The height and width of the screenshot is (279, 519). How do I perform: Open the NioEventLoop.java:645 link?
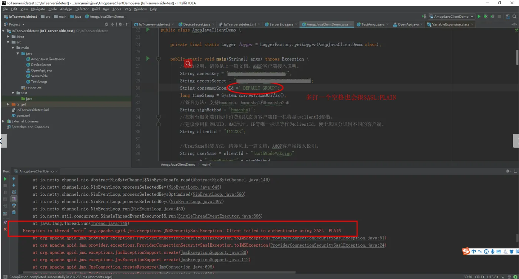click(x=194, y=187)
